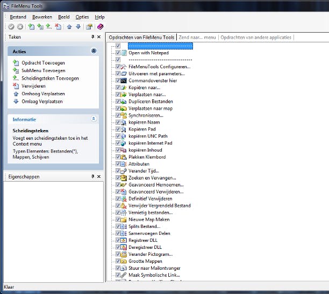
Task: Open the Bestand menu
Action: pos(18,17)
